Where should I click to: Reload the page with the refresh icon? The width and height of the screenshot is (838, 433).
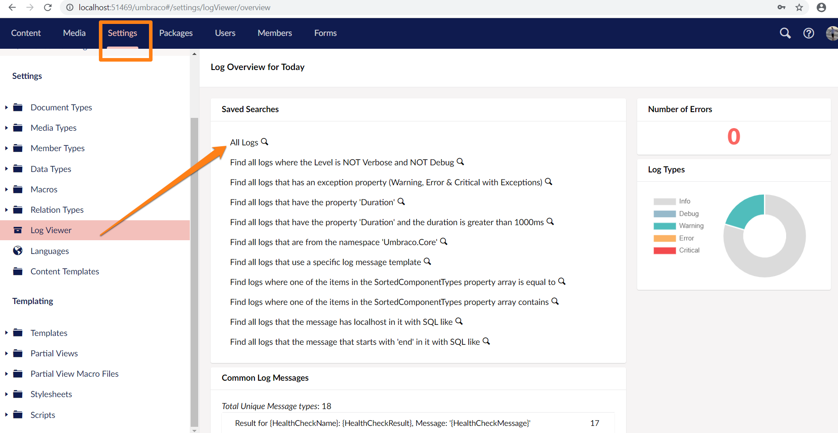click(x=48, y=8)
